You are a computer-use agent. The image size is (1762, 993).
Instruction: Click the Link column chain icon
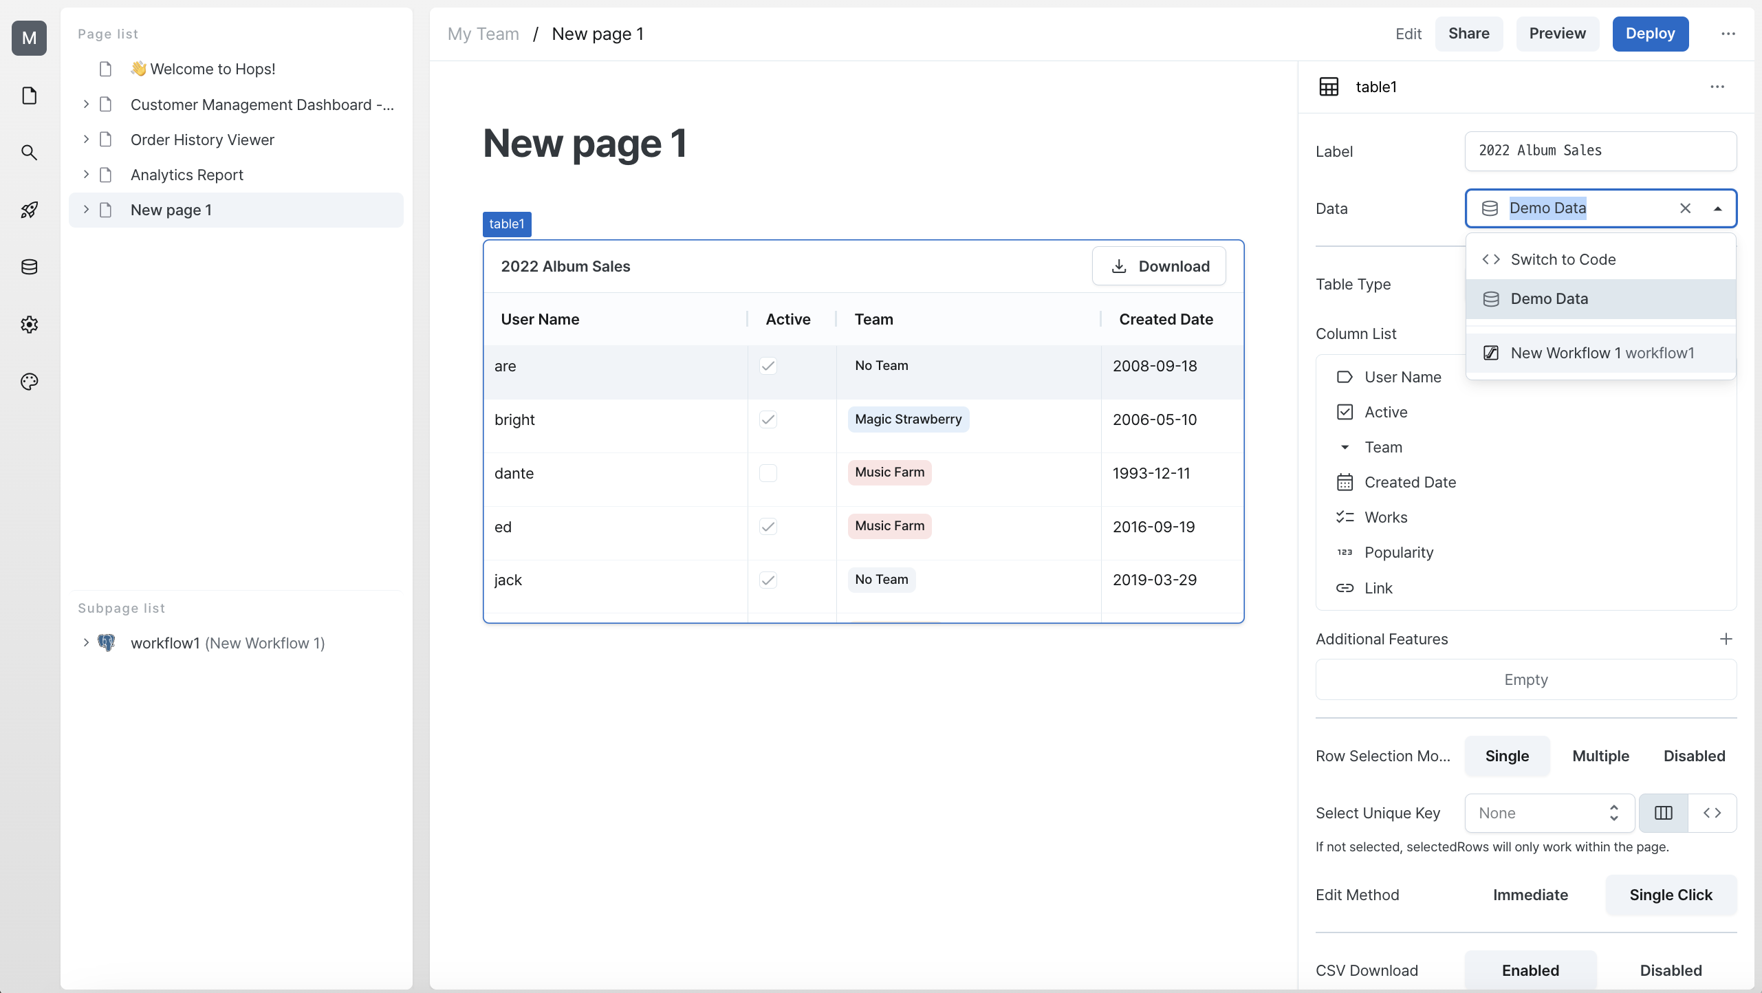tap(1345, 588)
